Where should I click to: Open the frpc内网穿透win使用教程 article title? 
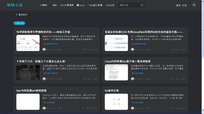coord(35,91)
